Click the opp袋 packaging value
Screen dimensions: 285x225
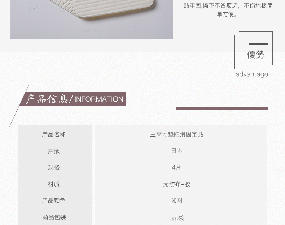(x=177, y=218)
